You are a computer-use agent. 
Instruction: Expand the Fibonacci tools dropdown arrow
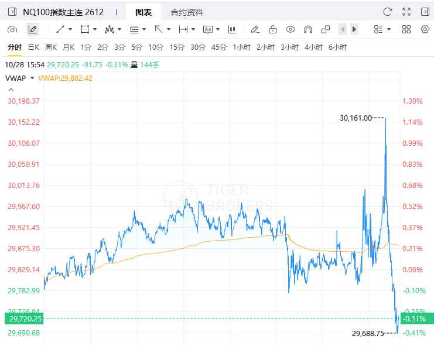click(x=144, y=29)
